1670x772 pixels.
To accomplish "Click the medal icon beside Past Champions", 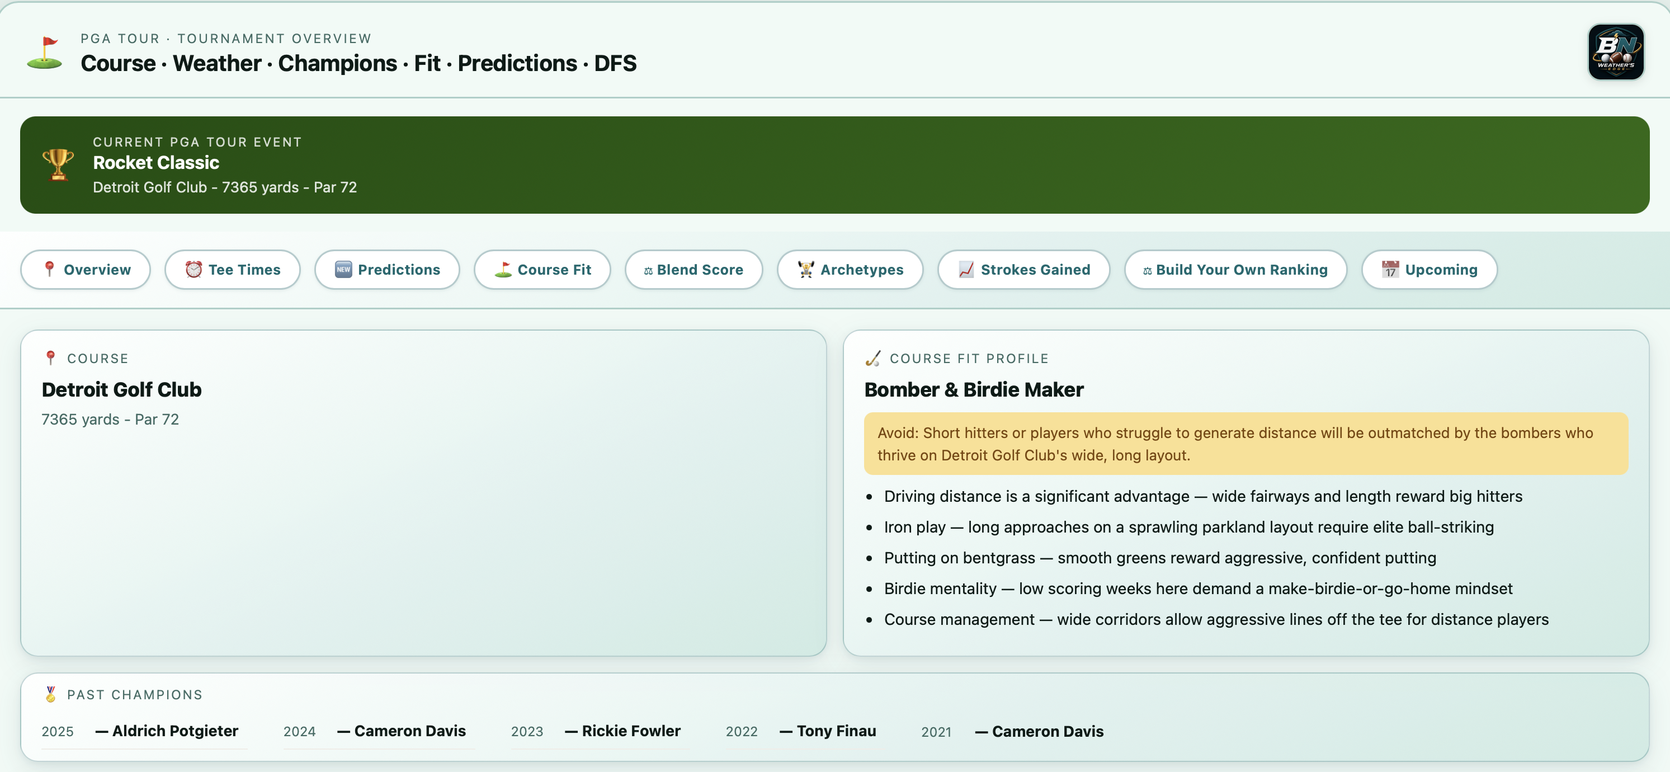I will (x=50, y=694).
